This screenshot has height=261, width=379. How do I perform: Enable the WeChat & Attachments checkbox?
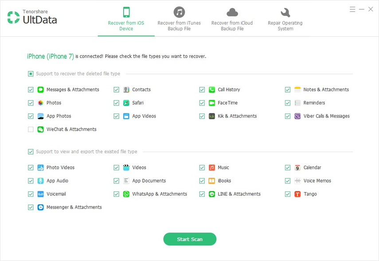coord(31,129)
